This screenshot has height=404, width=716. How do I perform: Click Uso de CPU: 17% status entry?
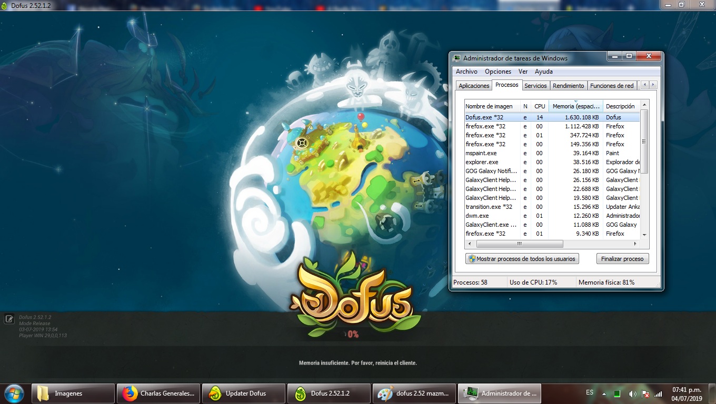pos(533,282)
